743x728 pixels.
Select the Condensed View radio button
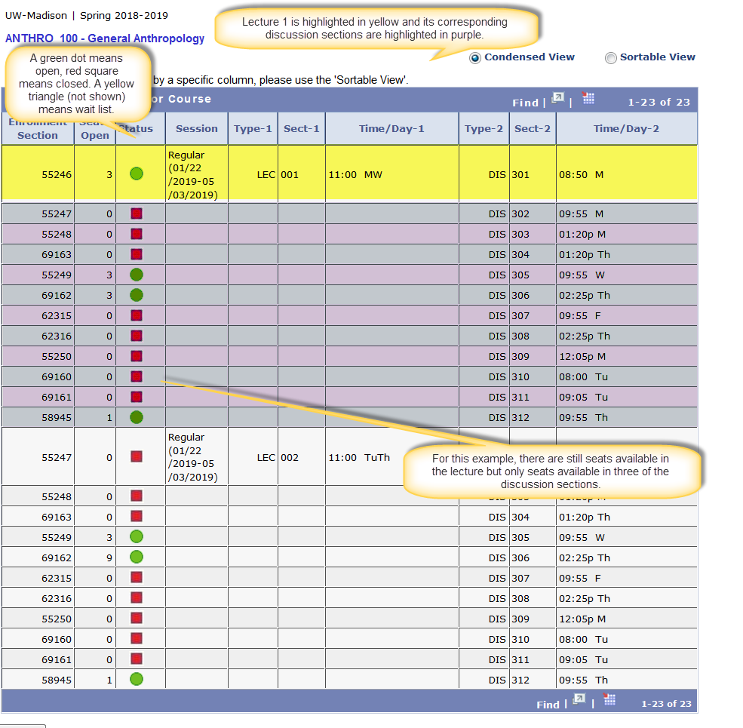(x=474, y=58)
